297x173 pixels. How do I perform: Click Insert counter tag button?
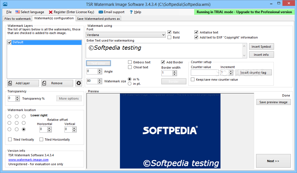[x=254, y=73]
